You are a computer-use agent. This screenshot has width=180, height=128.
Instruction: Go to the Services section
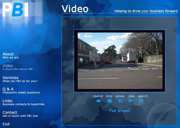[x=11, y=78]
